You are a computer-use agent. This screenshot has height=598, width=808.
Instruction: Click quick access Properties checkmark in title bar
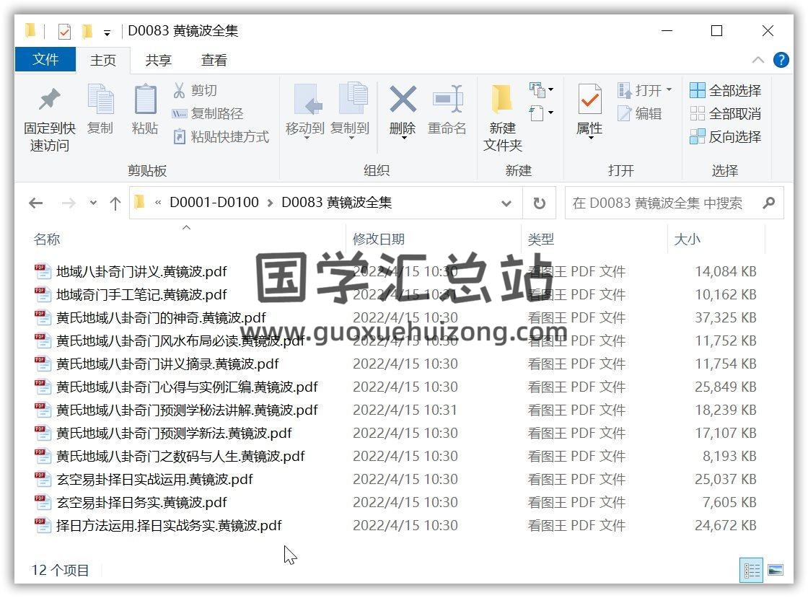64,32
